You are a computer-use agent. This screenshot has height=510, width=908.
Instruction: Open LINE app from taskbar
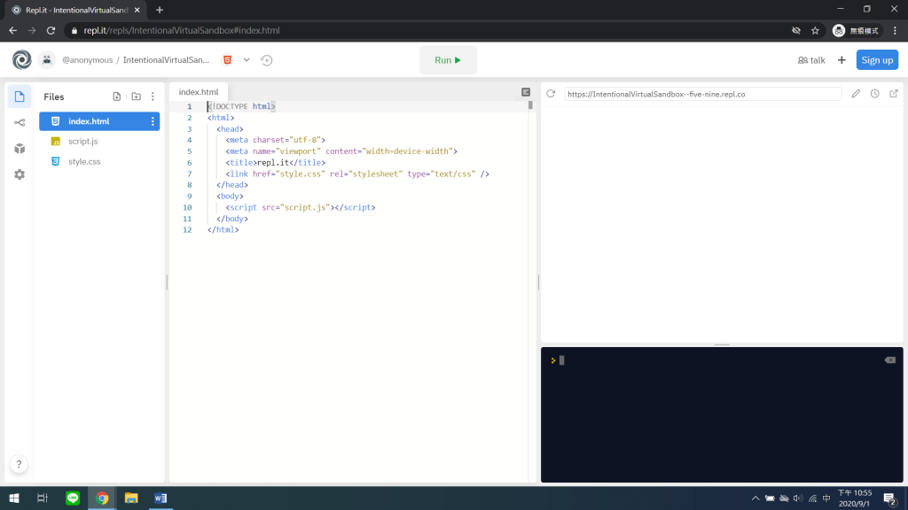pyautogui.click(x=73, y=498)
